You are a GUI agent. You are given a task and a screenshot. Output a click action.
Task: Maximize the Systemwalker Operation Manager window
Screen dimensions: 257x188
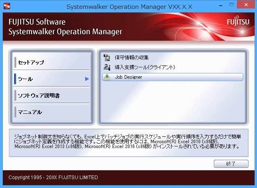point(232,5)
